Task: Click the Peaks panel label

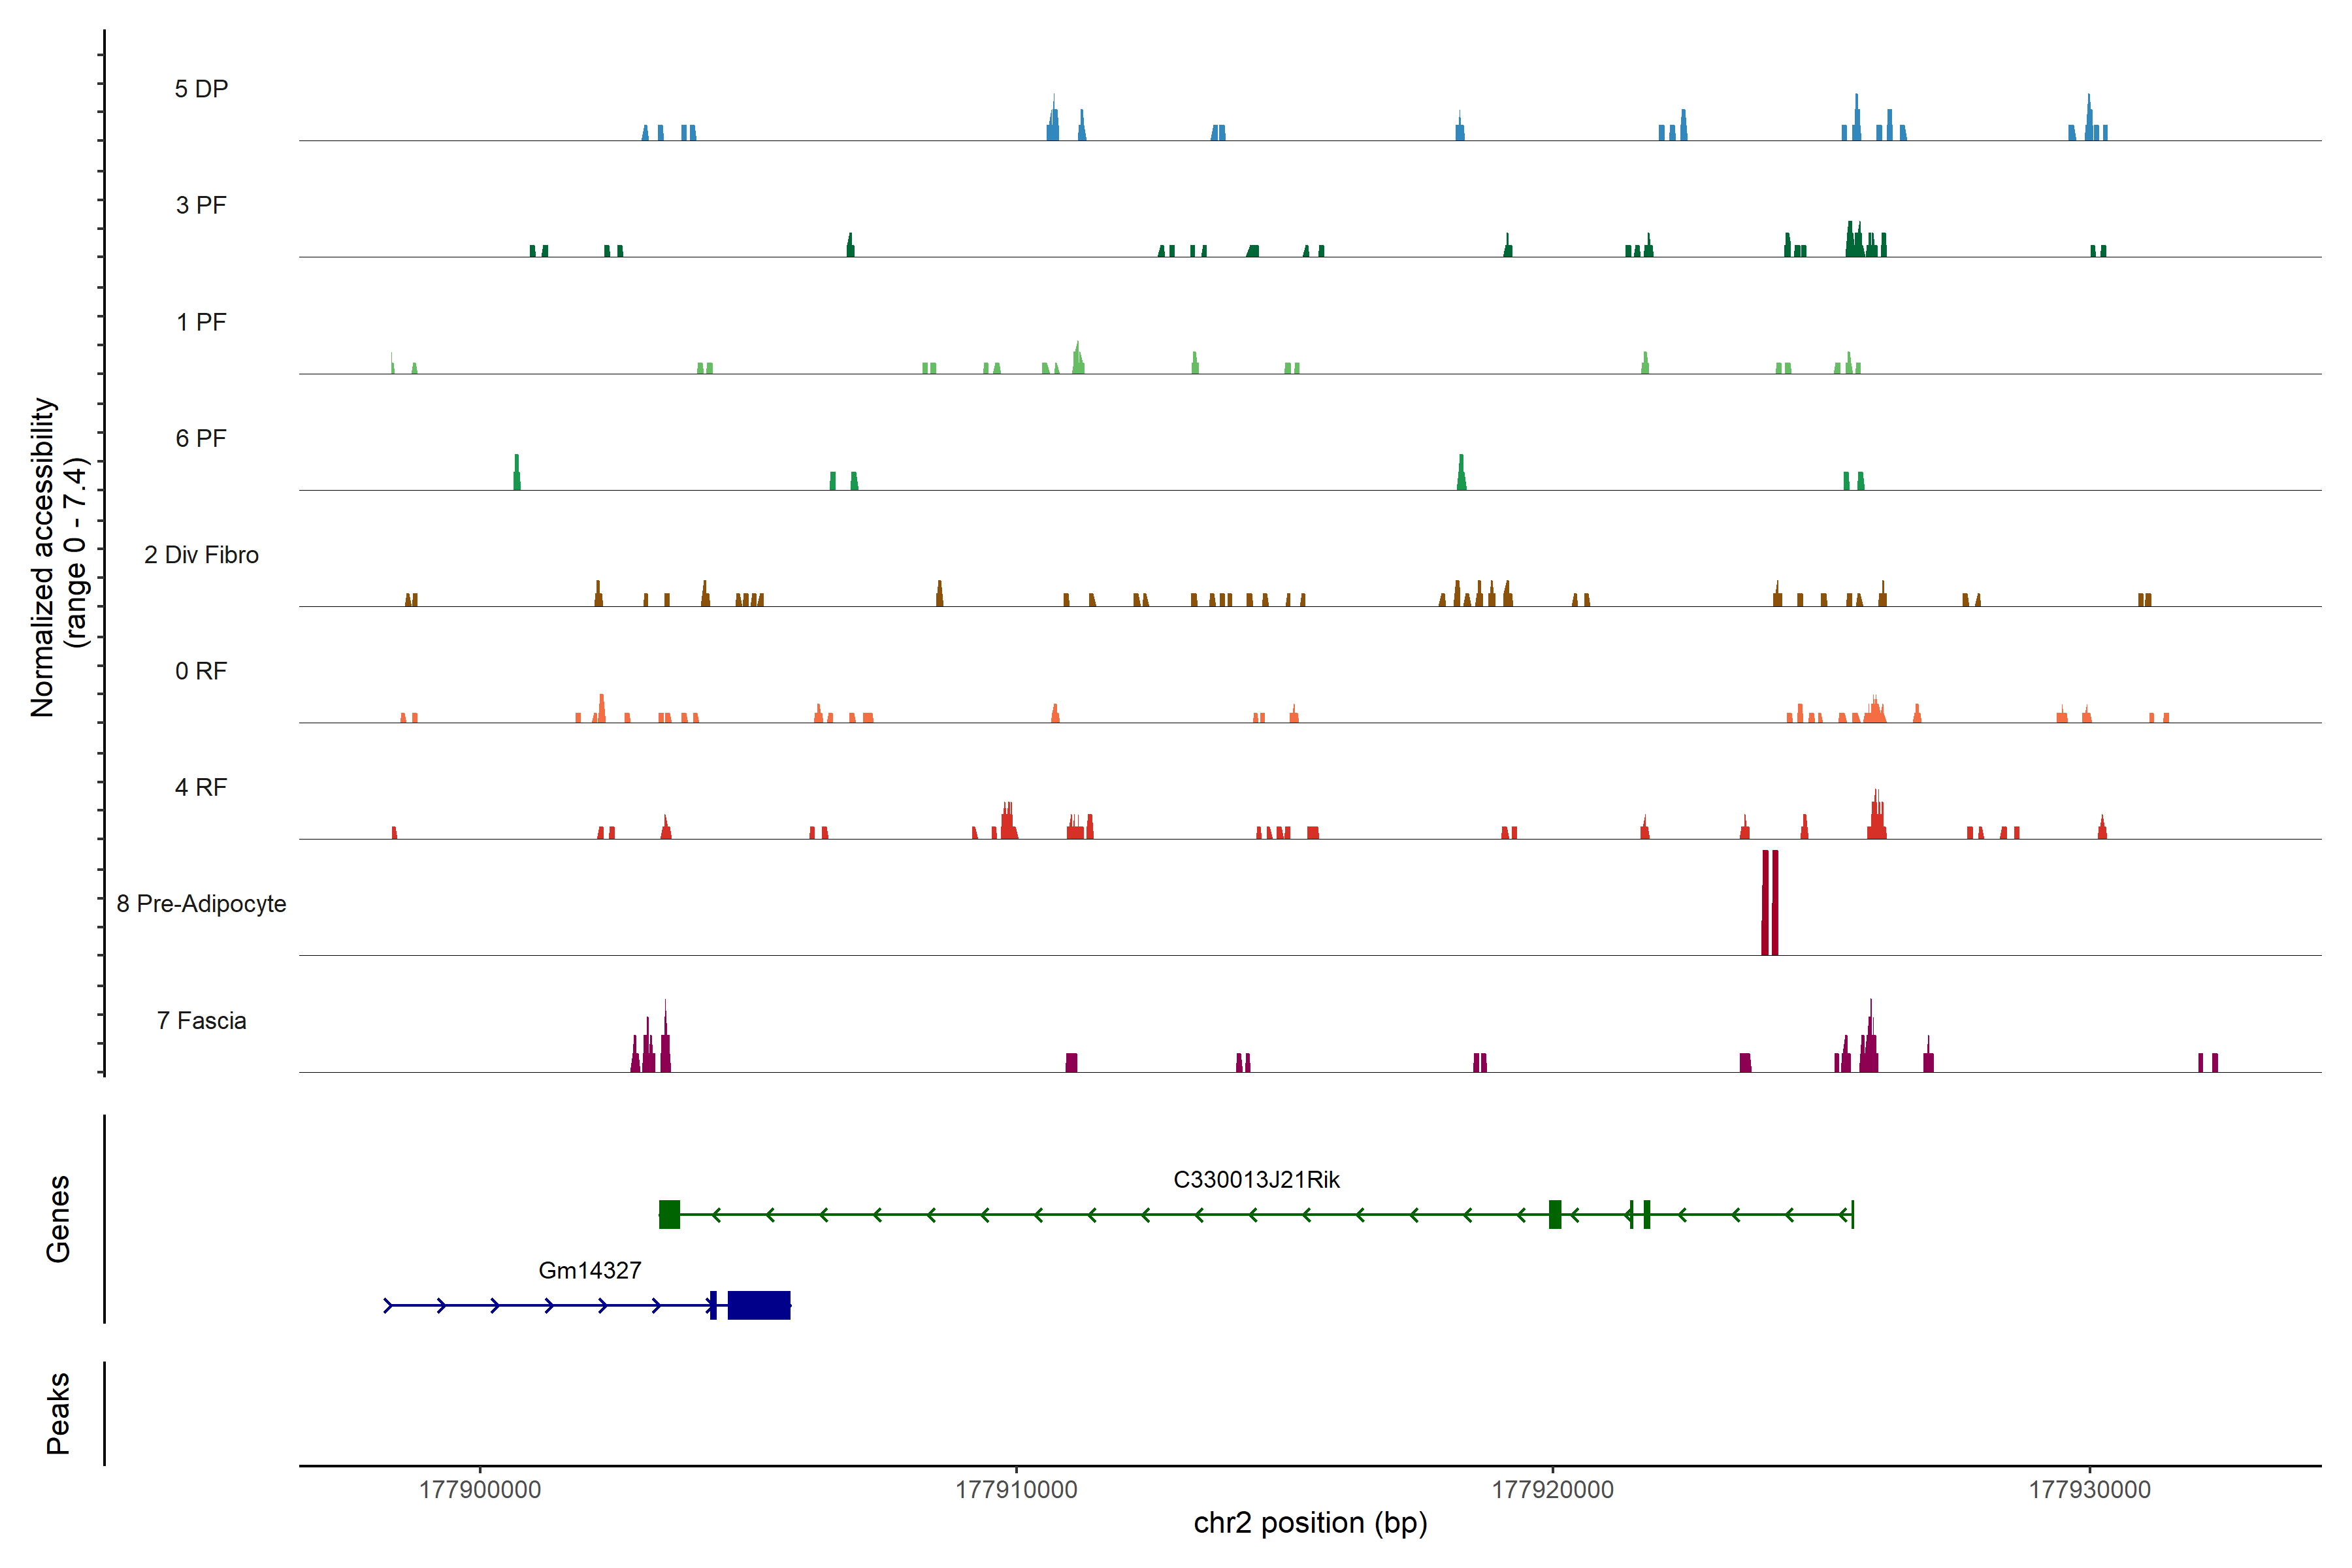Action: 58,1413
